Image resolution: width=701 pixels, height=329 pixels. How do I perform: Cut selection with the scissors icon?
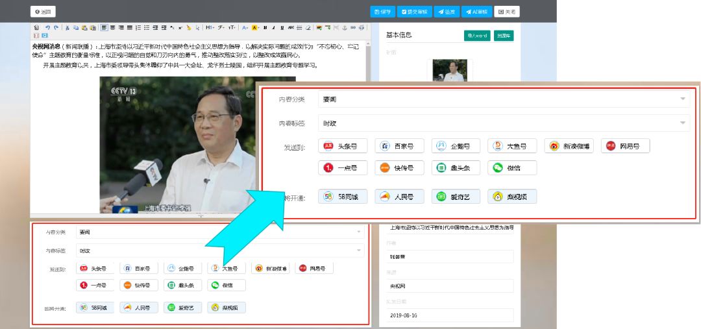pyautogui.click(x=68, y=28)
